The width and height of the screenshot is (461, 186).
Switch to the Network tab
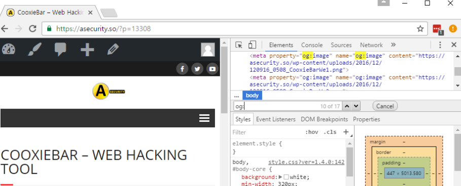coord(371,45)
